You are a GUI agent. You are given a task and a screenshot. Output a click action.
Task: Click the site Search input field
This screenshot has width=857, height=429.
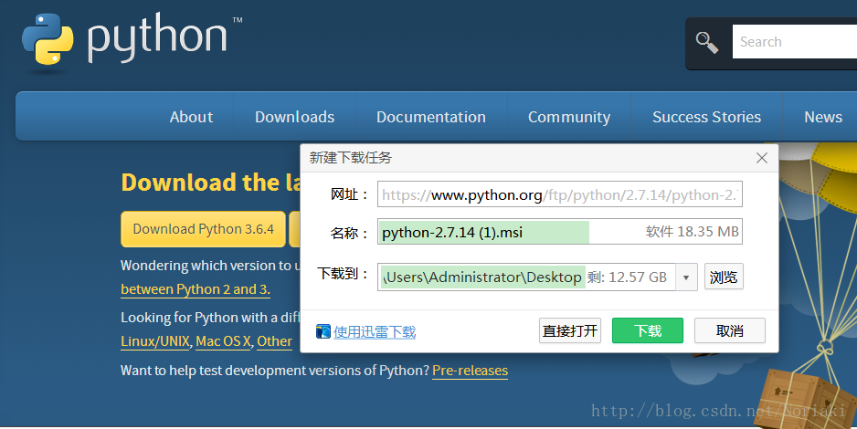pos(795,41)
